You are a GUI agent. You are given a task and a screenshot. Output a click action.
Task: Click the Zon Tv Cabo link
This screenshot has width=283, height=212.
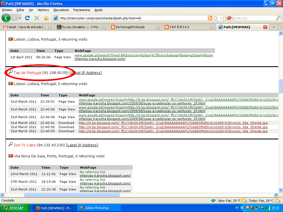pyautogui.click(x=25, y=145)
